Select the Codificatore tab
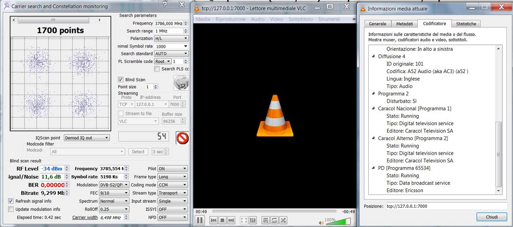Viewport: 513px width, 227px height. point(434,23)
